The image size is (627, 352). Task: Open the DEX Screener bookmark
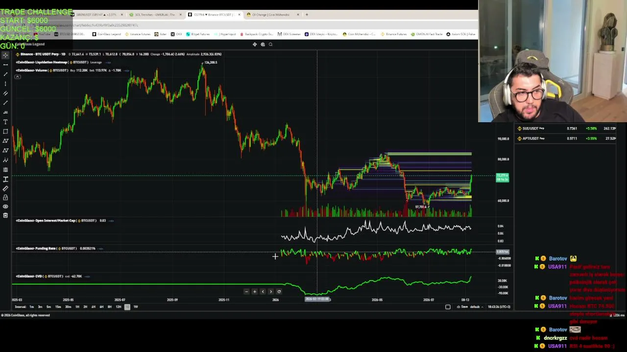(289, 34)
